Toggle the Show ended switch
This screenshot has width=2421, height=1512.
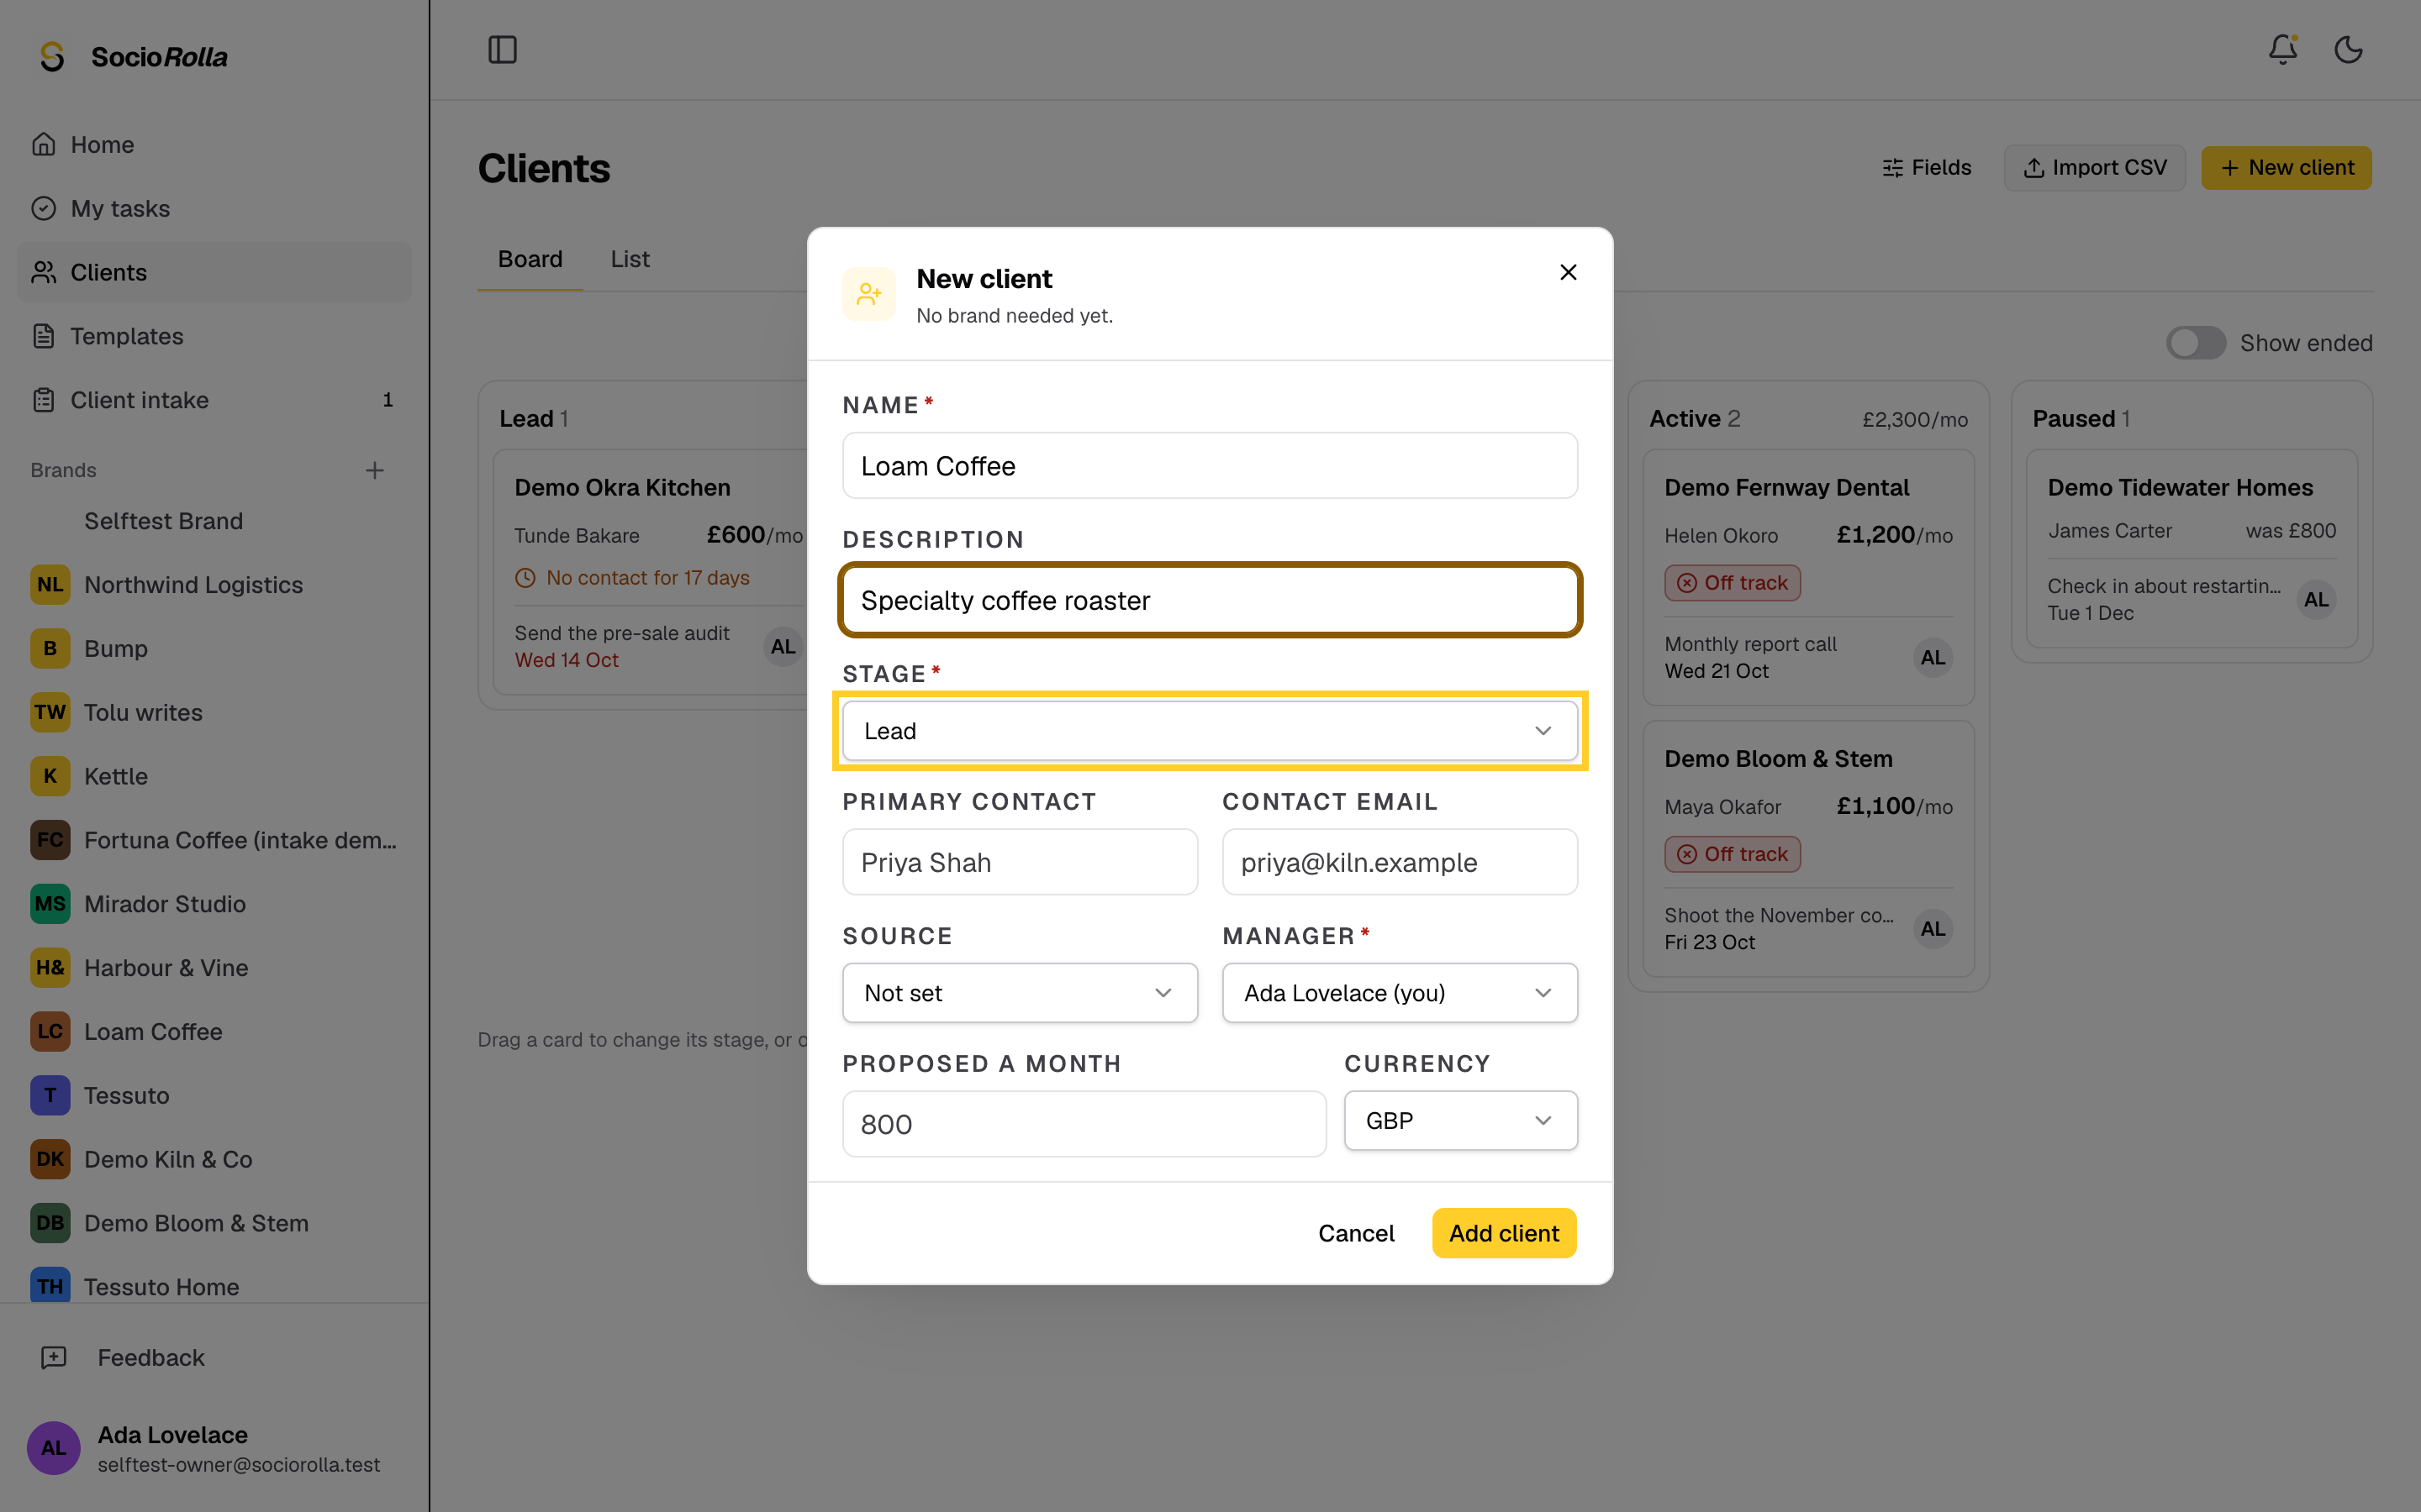coord(2196,343)
